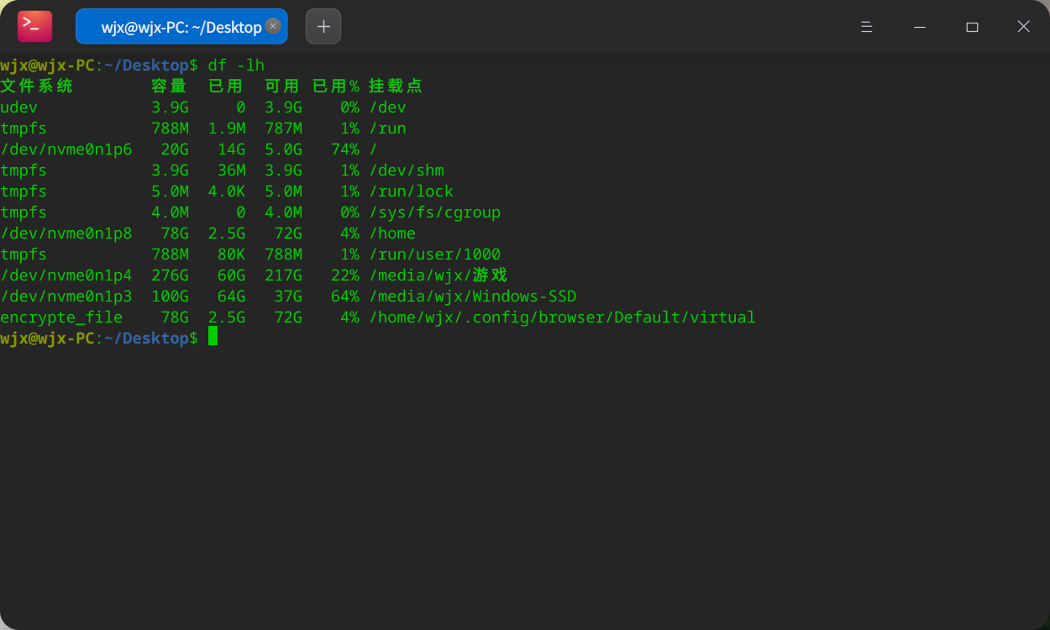The height and width of the screenshot is (630, 1050).
Task: Click the /home/wjx/.config/browser/Default/virtual path
Action: tap(562, 317)
